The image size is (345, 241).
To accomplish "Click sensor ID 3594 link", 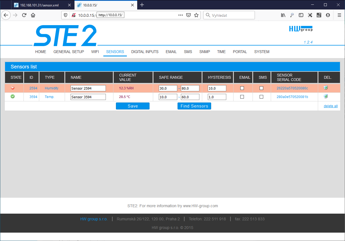I will pyautogui.click(x=33, y=97).
